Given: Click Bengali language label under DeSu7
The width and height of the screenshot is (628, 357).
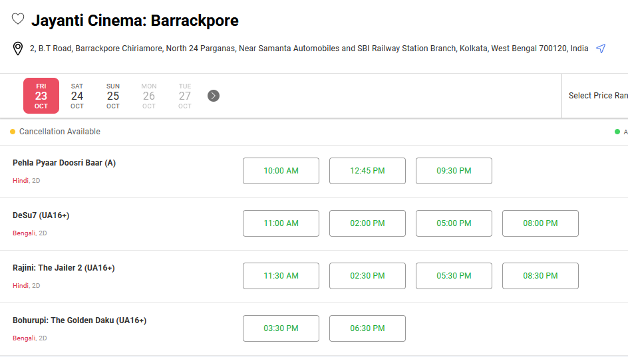Looking at the screenshot, I should click(24, 233).
